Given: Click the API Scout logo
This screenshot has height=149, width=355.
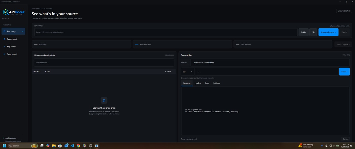Looking at the screenshot, I should click(13, 12).
